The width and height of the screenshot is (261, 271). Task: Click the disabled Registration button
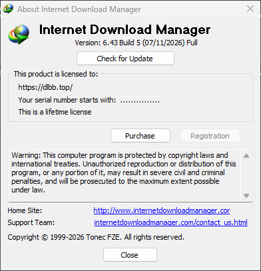210,136
